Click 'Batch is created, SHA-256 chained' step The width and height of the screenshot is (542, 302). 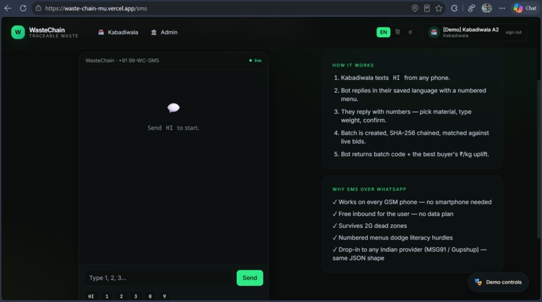pos(415,137)
